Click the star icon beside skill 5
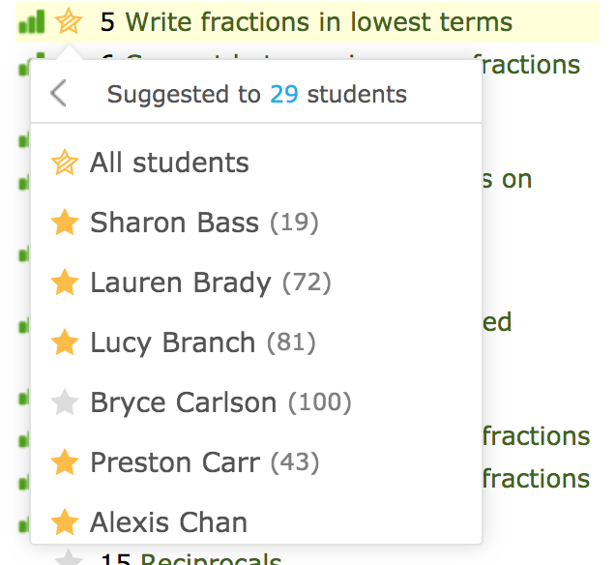Viewport: 615px width, 565px height. [x=69, y=20]
